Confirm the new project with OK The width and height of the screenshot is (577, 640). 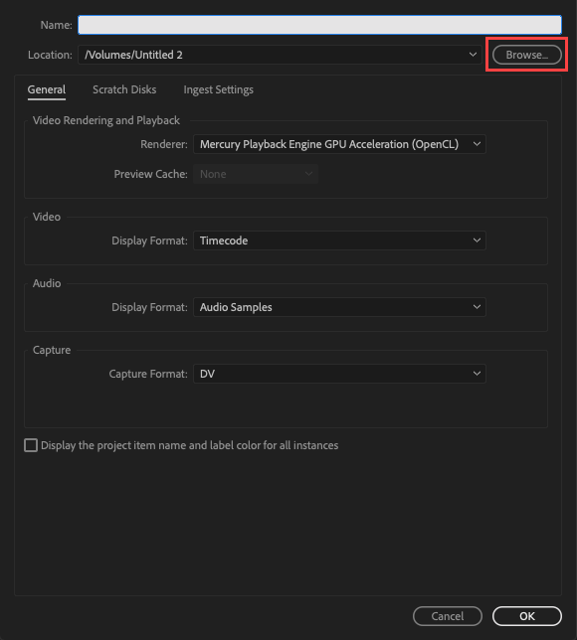point(526,616)
